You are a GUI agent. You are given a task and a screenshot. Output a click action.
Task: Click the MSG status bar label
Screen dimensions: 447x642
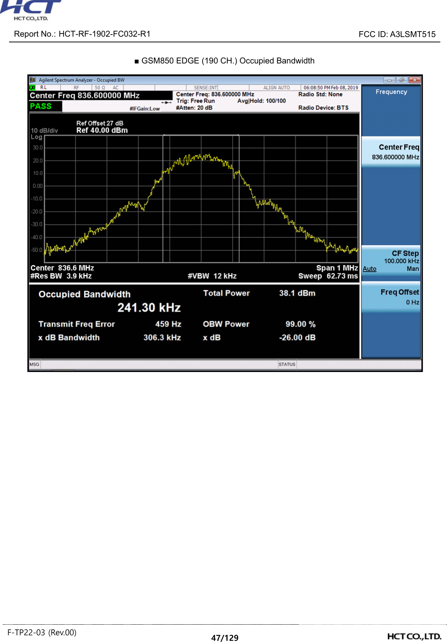click(x=34, y=365)
